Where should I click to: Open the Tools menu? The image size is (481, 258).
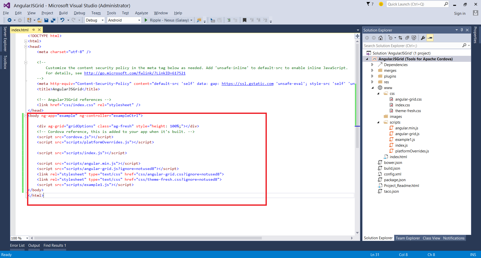point(111,13)
